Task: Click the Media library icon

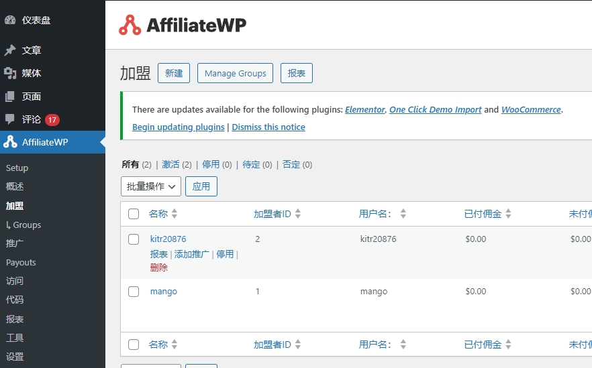Action: pyautogui.click(x=10, y=73)
